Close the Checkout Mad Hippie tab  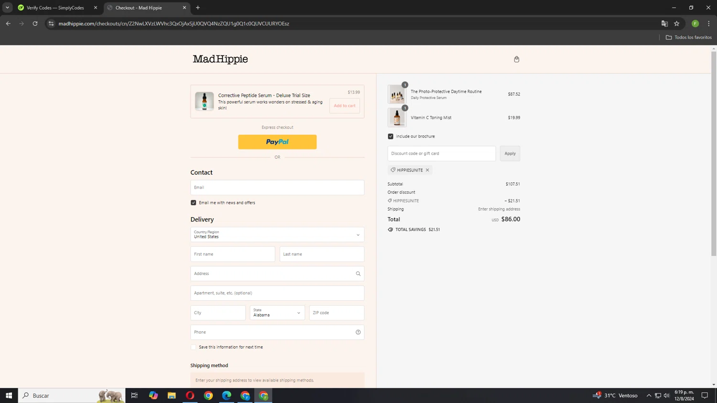pyautogui.click(x=185, y=8)
